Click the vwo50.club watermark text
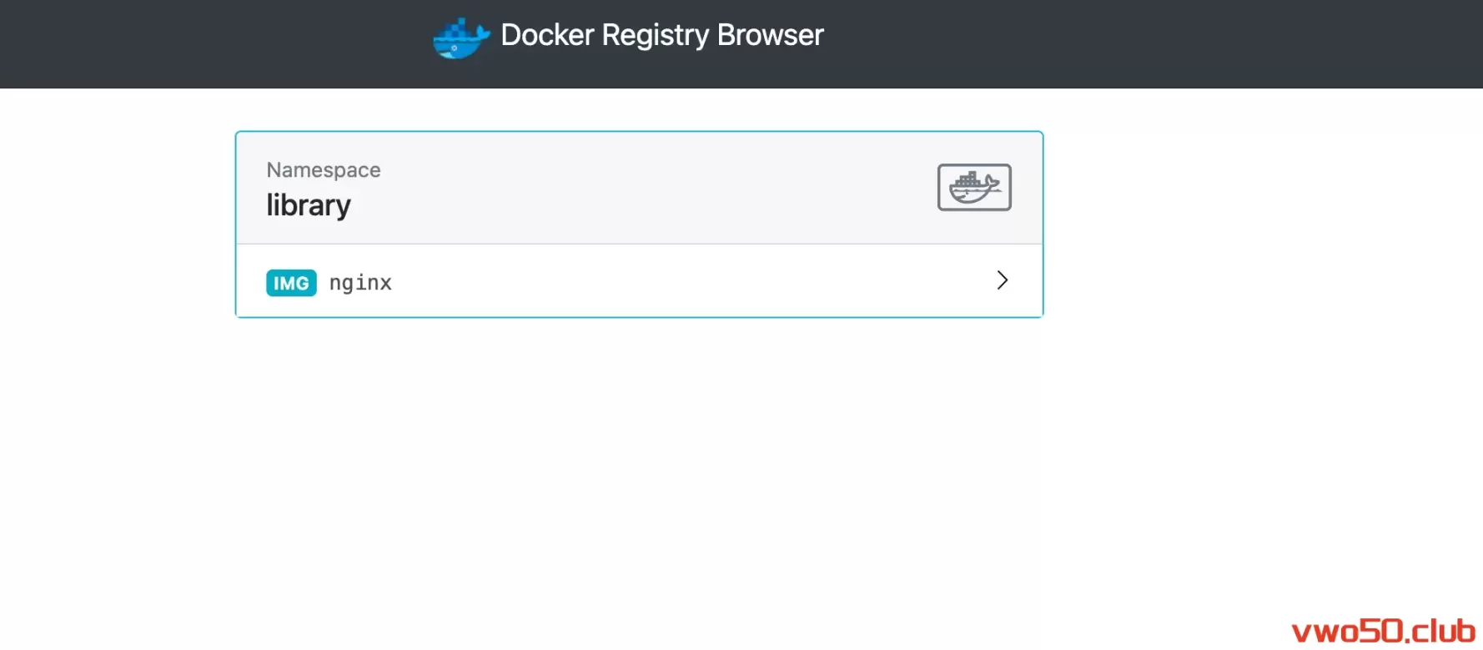The height and width of the screenshot is (650, 1483). [x=1382, y=631]
